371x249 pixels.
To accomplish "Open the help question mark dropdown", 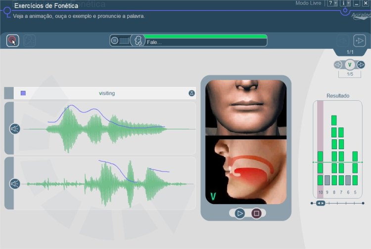I will click(332, 3).
